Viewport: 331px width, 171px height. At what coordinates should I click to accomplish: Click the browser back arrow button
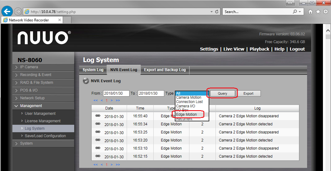click(7, 11)
